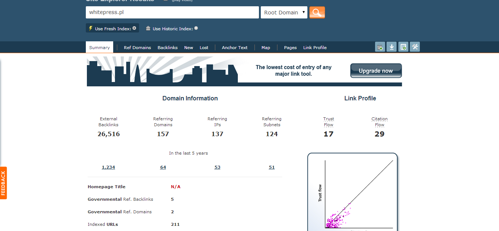Image resolution: width=499 pixels, height=231 pixels.
Task: Click the Trust Flow score 17
Action: pos(328,134)
